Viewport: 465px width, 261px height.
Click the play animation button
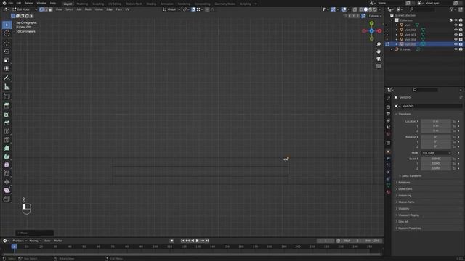tap(197, 241)
